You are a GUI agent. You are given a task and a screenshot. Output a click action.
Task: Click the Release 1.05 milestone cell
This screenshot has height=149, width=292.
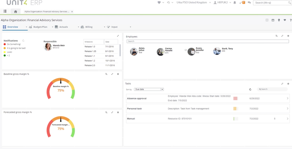pos(94,51)
